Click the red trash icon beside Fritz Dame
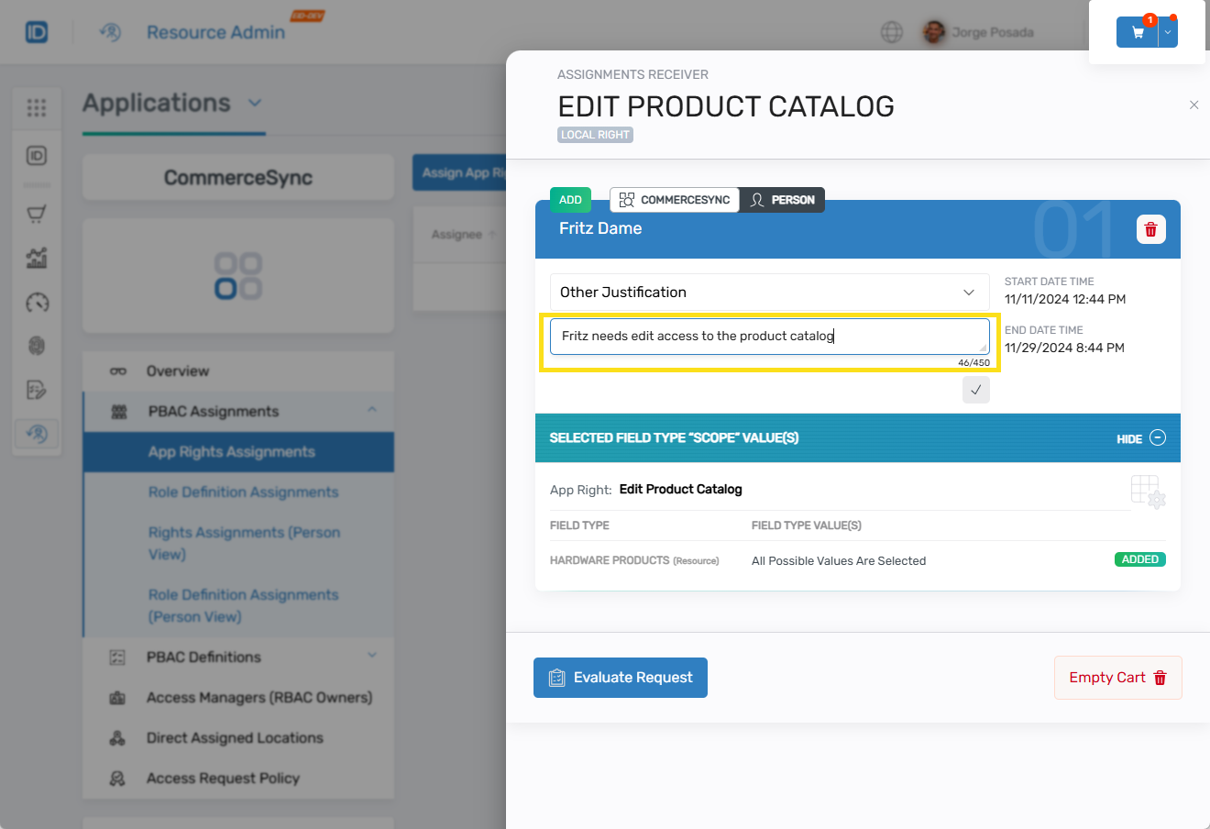This screenshot has height=829, width=1210. [1150, 229]
